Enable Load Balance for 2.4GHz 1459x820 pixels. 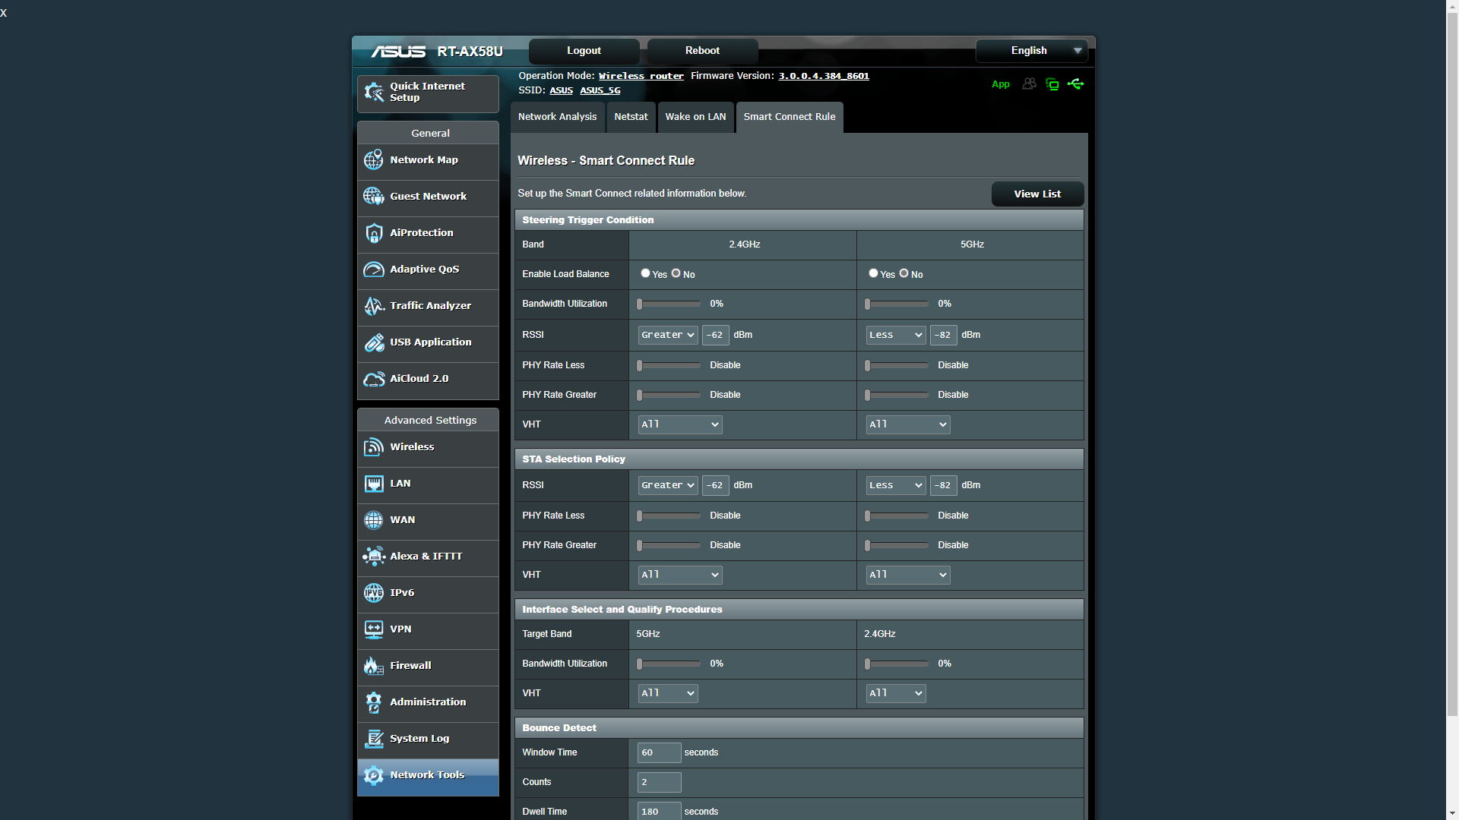(x=644, y=273)
